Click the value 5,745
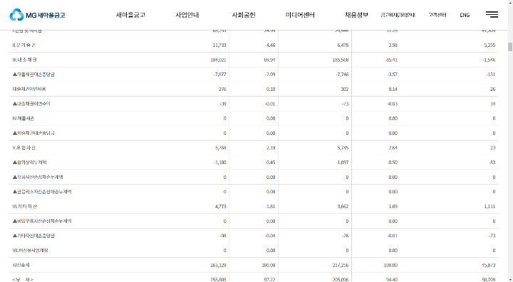Screen dimensions: 513x282 tap(343, 148)
